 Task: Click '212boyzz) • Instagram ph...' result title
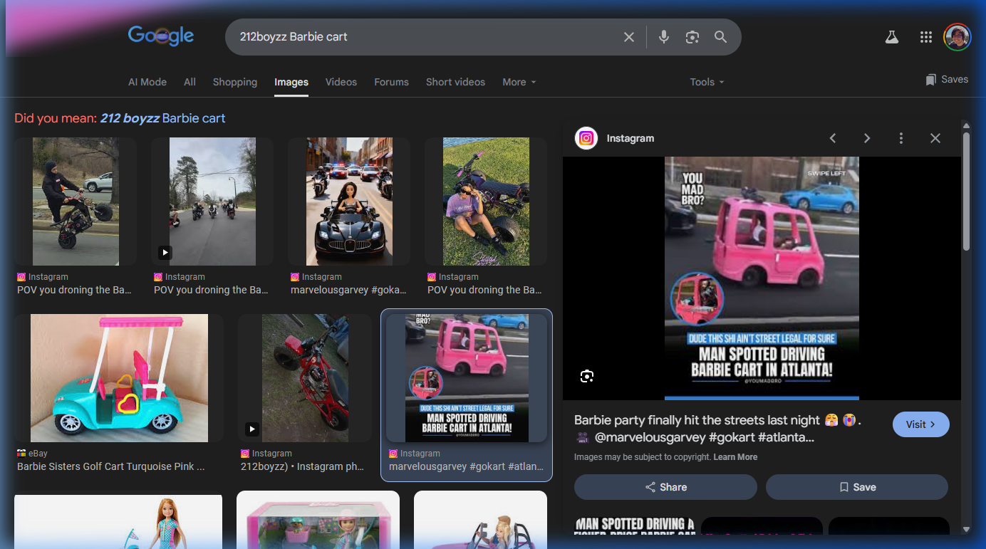coord(302,466)
